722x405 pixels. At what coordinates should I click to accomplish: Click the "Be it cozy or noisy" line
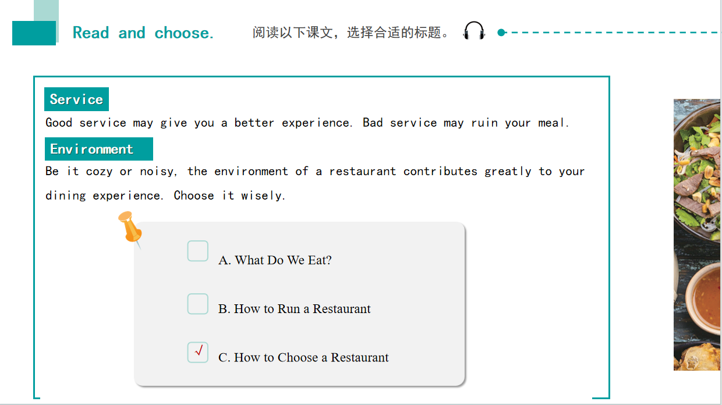point(314,171)
